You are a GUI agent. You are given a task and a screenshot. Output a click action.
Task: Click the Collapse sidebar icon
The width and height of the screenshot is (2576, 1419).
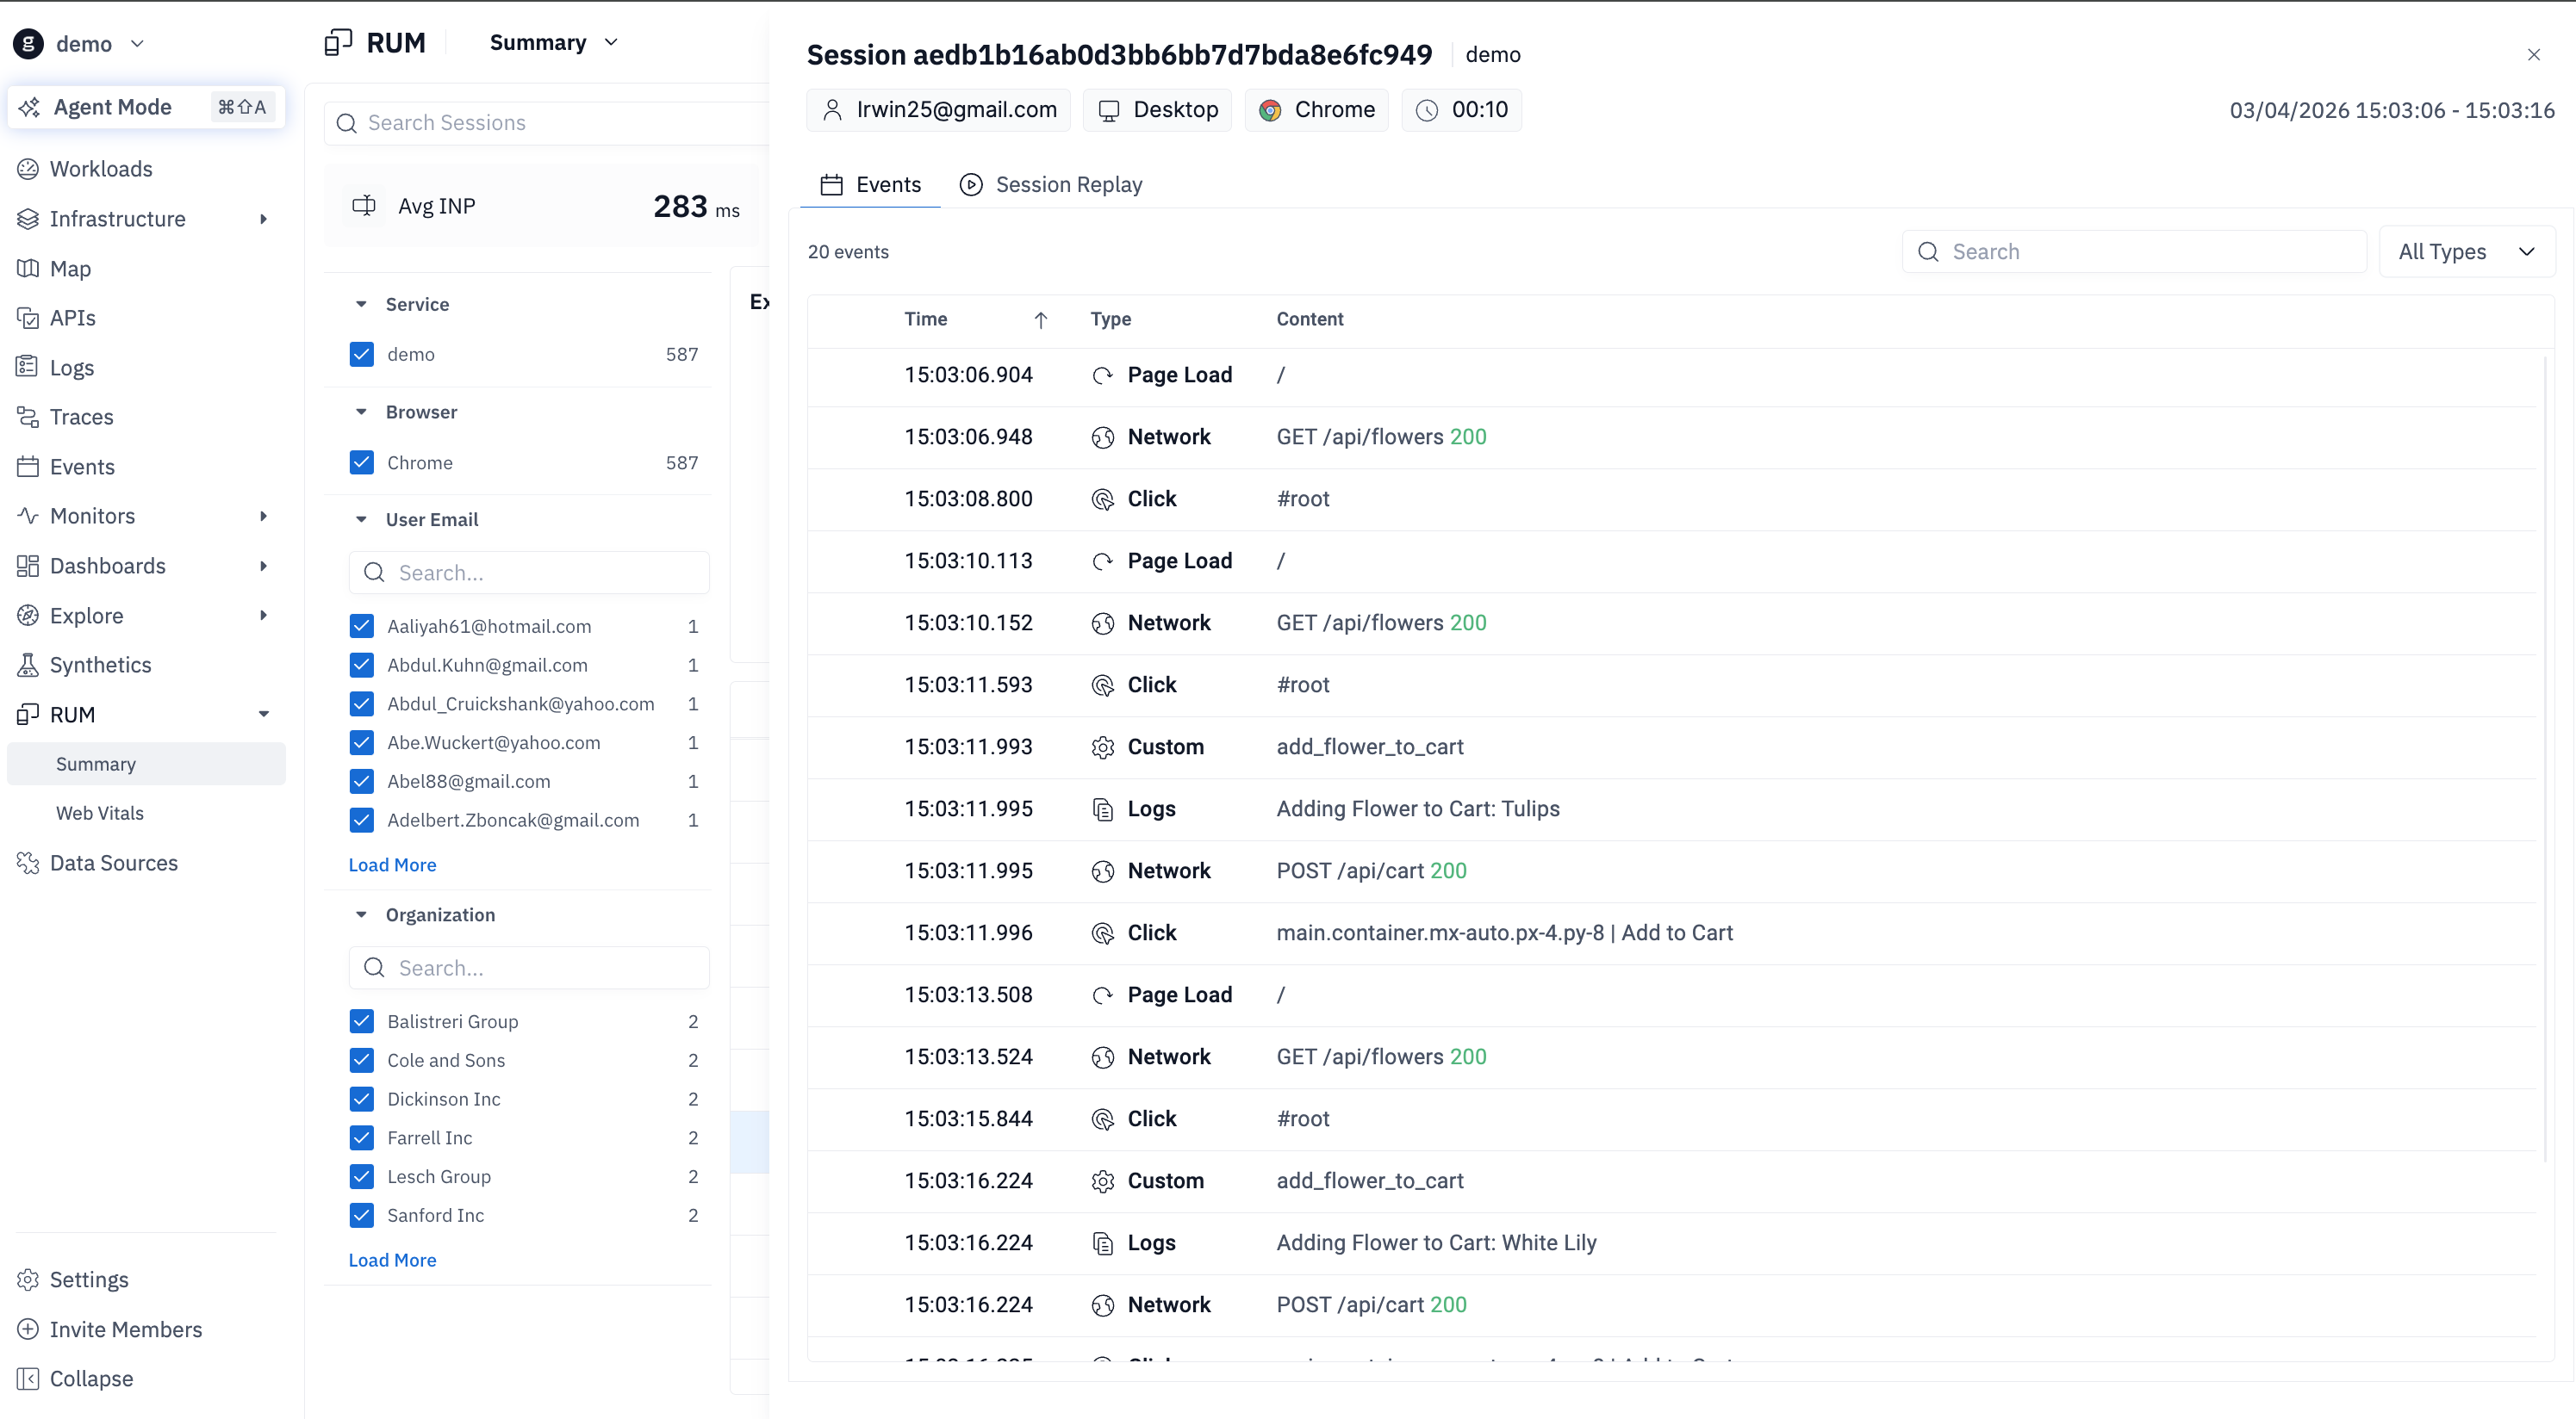(28, 1378)
